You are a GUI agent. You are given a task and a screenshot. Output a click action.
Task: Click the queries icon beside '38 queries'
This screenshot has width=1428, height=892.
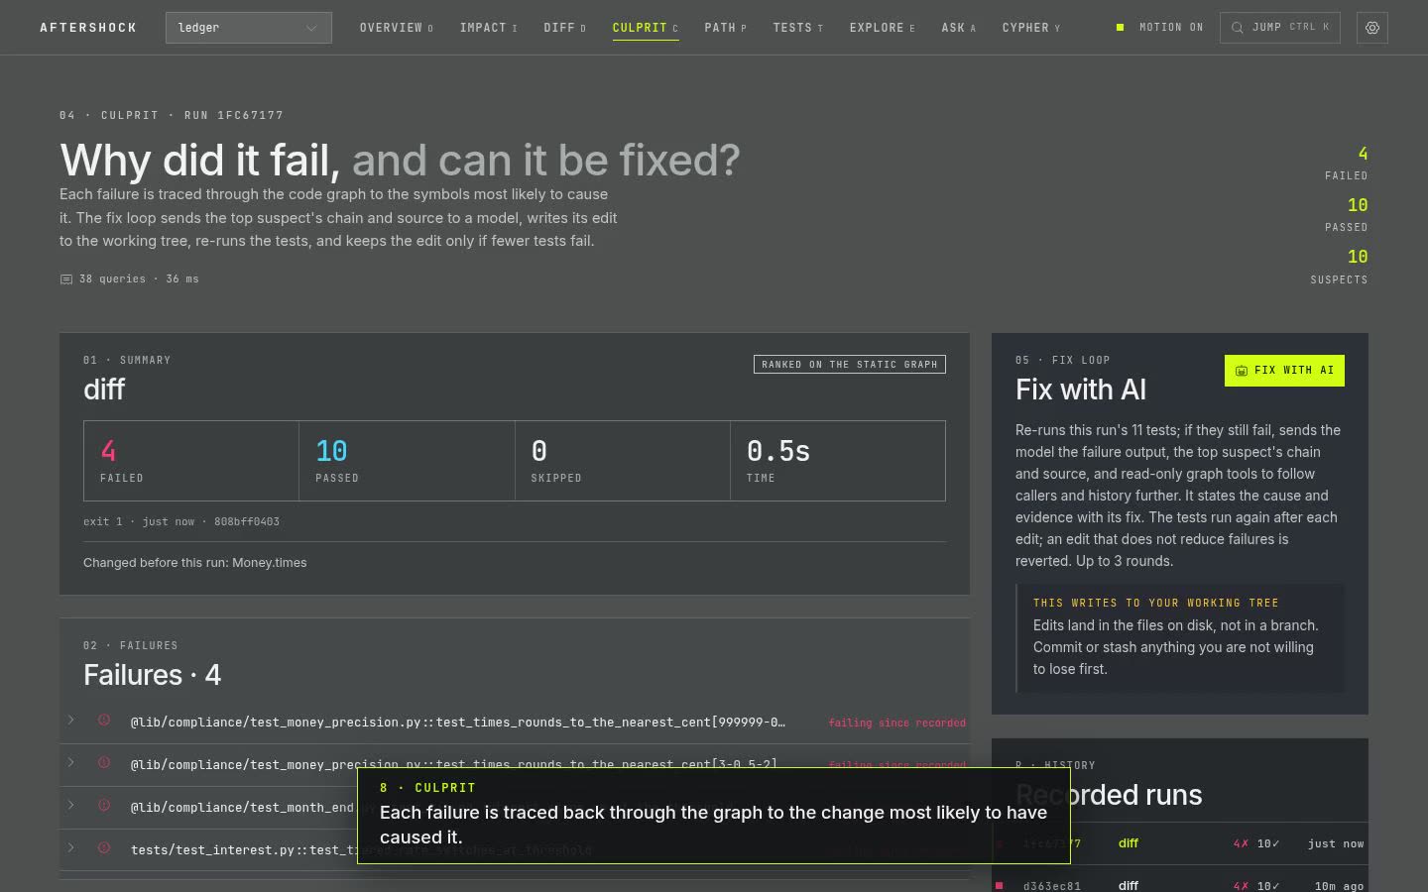click(x=66, y=279)
